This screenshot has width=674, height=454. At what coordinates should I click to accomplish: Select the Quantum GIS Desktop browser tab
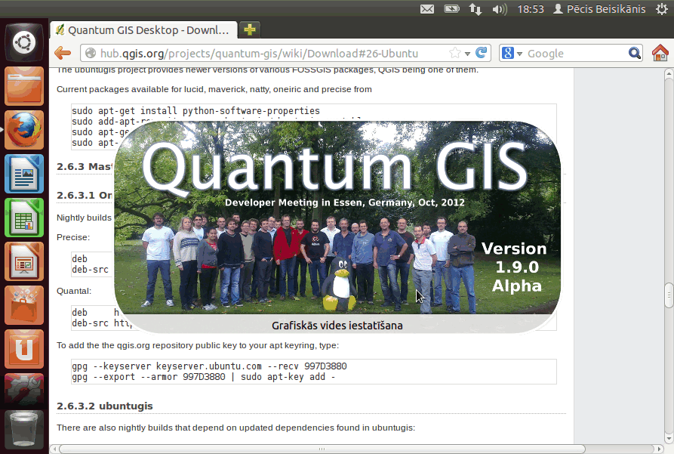point(143,30)
